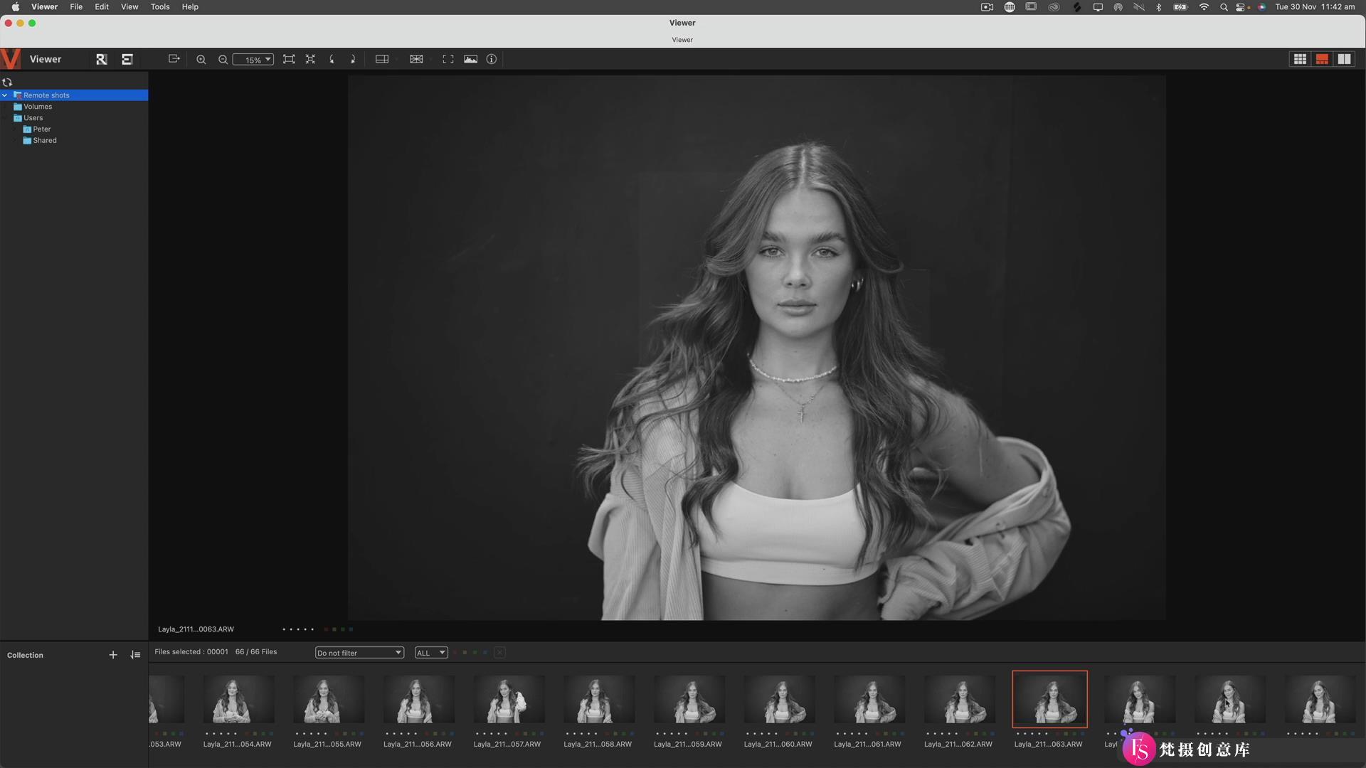Open the Tools menu
The height and width of the screenshot is (768, 1366).
click(x=160, y=6)
